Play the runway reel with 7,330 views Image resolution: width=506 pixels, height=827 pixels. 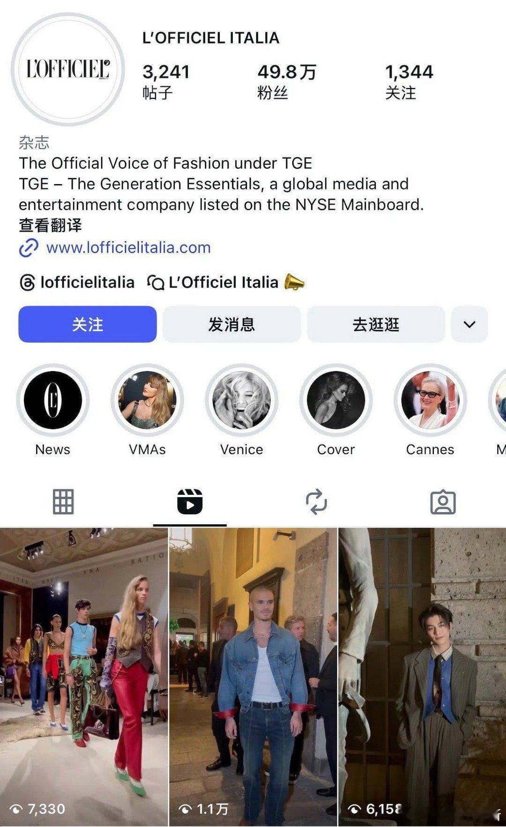coord(84,676)
